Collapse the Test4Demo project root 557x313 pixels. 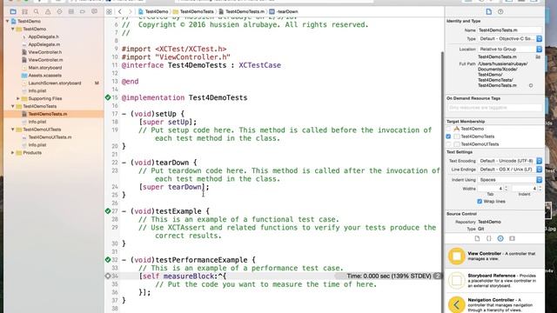(x=8, y=21)
